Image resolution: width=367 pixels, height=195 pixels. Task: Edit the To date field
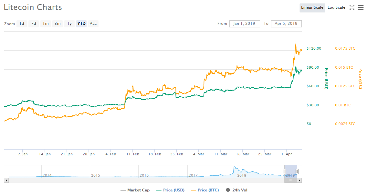(x=286, y=24)
